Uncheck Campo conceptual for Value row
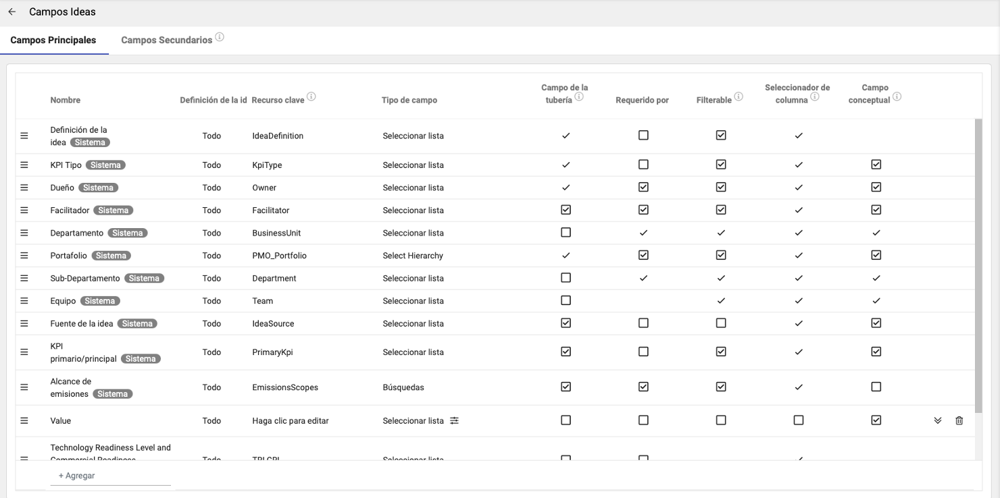Viewport: 1000px width, 498px height. coord(876,420)
